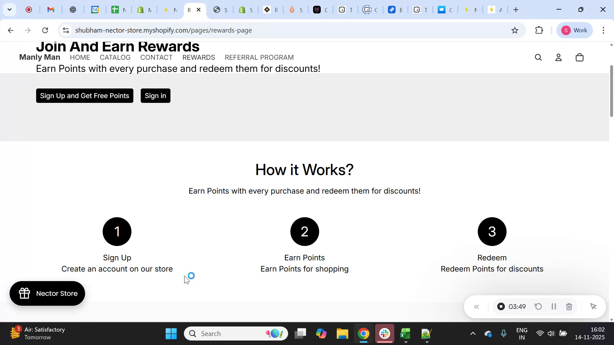The image size is (614, 345).
Task: Bookmark this page with the star icon
Action: (515, 30)
